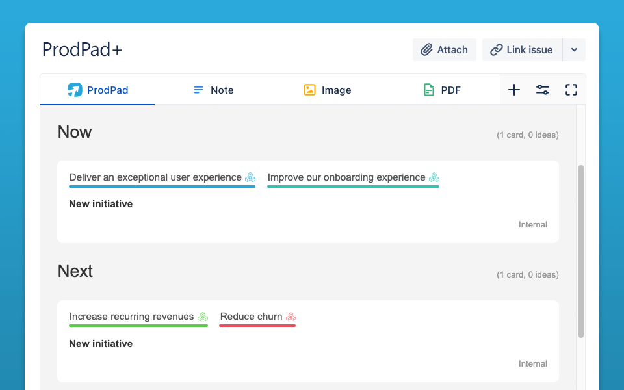This screenshot has height=390, width=624.
Task: Click objective icon beside 'Increase recurring revenues'
Action: [x=203, y=317]
